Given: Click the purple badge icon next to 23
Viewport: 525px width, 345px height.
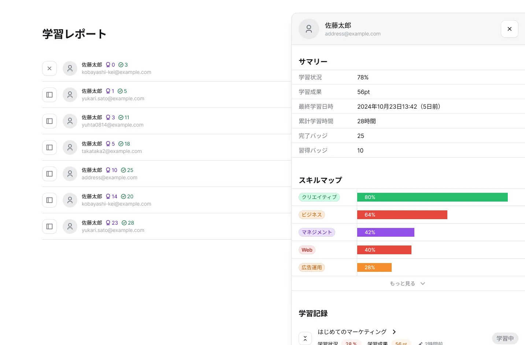Looking at the screenshot, I should [108, 223].
